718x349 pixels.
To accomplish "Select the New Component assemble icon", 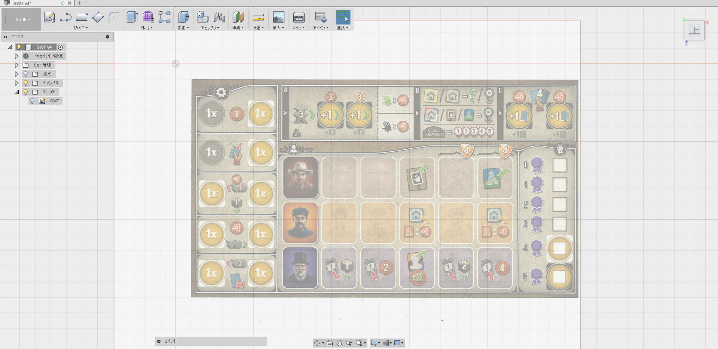I will (203, 17).
